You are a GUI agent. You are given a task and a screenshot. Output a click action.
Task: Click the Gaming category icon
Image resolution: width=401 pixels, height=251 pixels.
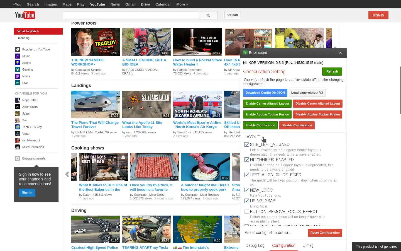pos(18,69)
